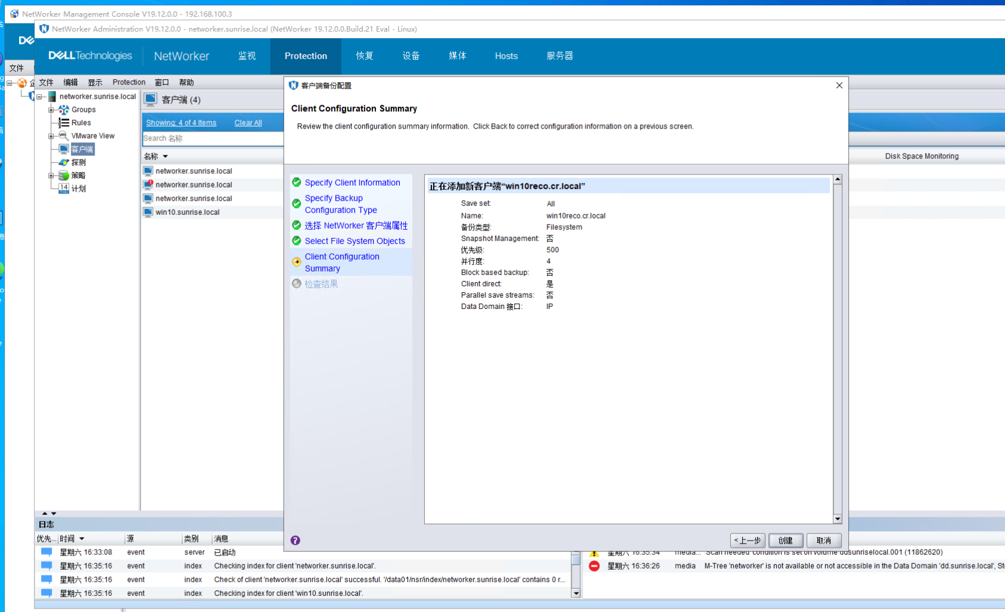Click the Clear All link
Viewport: 1005px width, 612px height.
pyautogui.click(x=248, y=123)
